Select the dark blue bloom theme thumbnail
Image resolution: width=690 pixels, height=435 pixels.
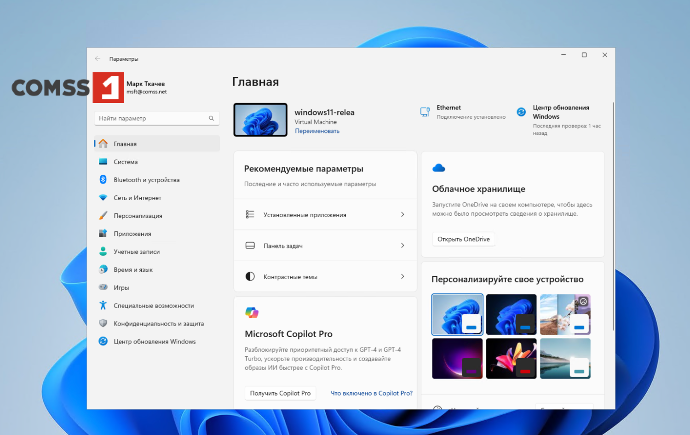[x=511, y=314]
